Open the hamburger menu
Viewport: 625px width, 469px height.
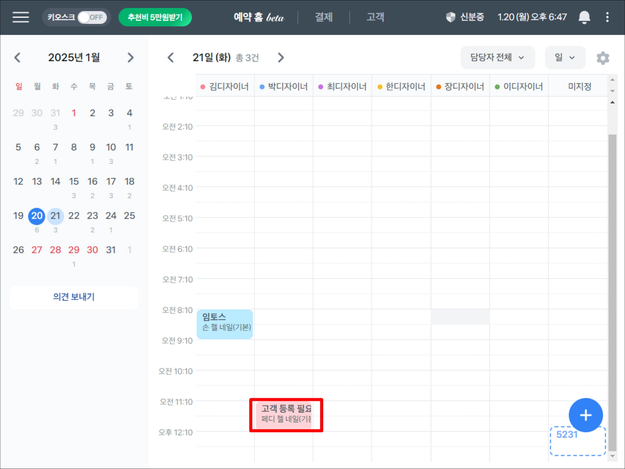21,17
